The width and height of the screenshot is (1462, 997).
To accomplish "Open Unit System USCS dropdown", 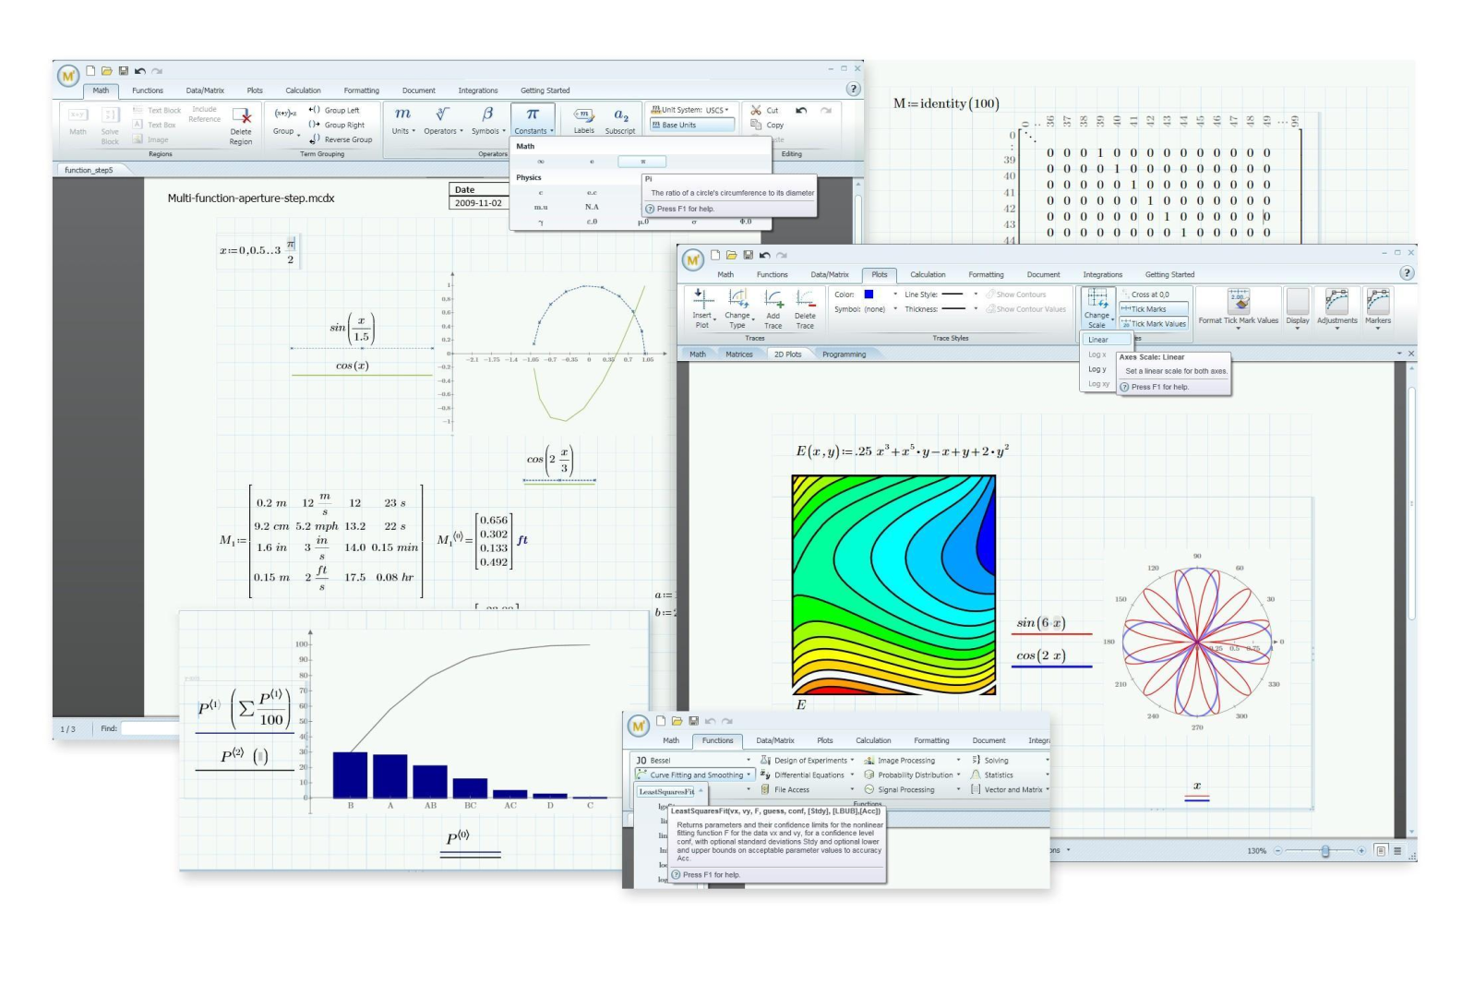I will tap(692, 110).
